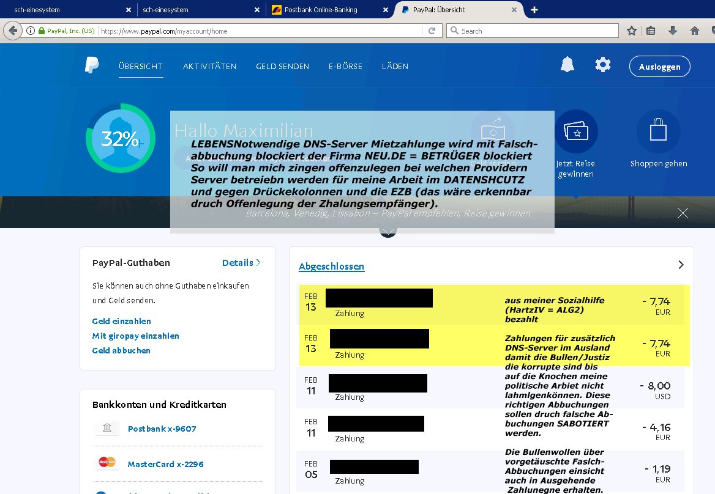Close the PayPal: Übersicht tab

(514, 10)
